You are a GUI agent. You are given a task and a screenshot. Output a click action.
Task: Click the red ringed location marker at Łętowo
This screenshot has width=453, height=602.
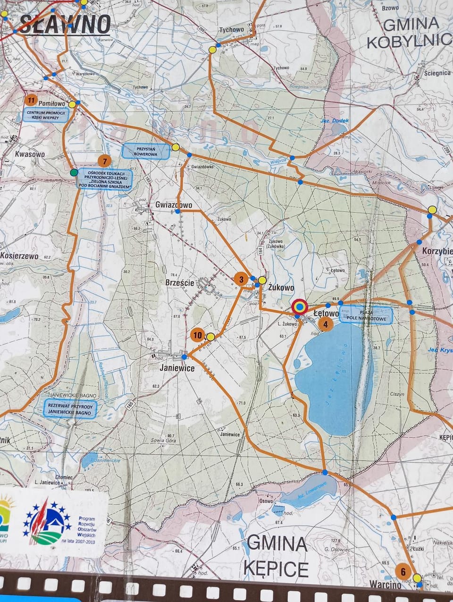[x=299, y=307]
